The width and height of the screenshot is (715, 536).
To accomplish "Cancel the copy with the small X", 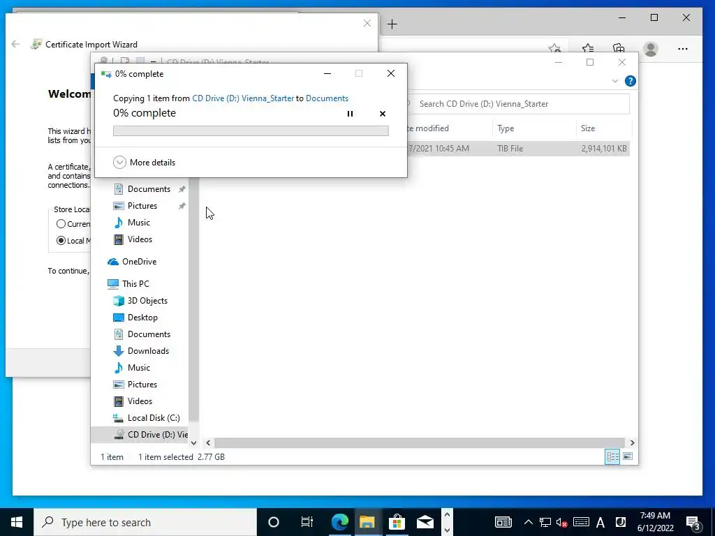I will (x=383, y=114).
